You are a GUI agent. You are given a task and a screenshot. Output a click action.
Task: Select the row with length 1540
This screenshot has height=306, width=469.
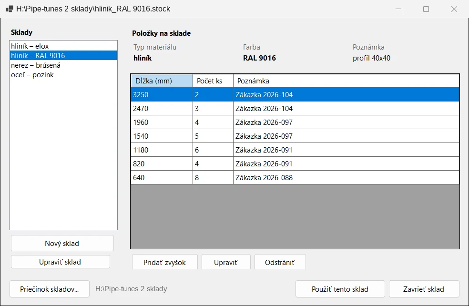pyautogui.click(x=295, y=136)
